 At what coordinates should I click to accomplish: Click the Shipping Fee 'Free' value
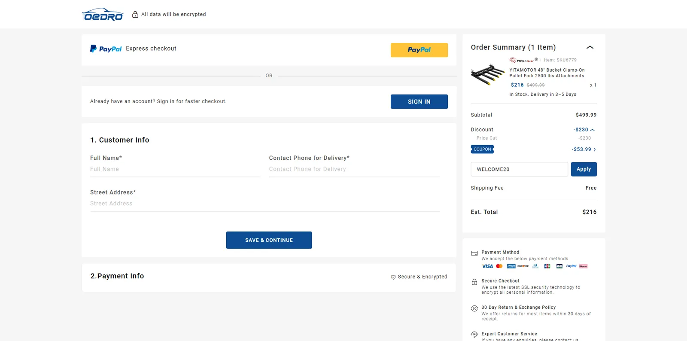[591, 188]
